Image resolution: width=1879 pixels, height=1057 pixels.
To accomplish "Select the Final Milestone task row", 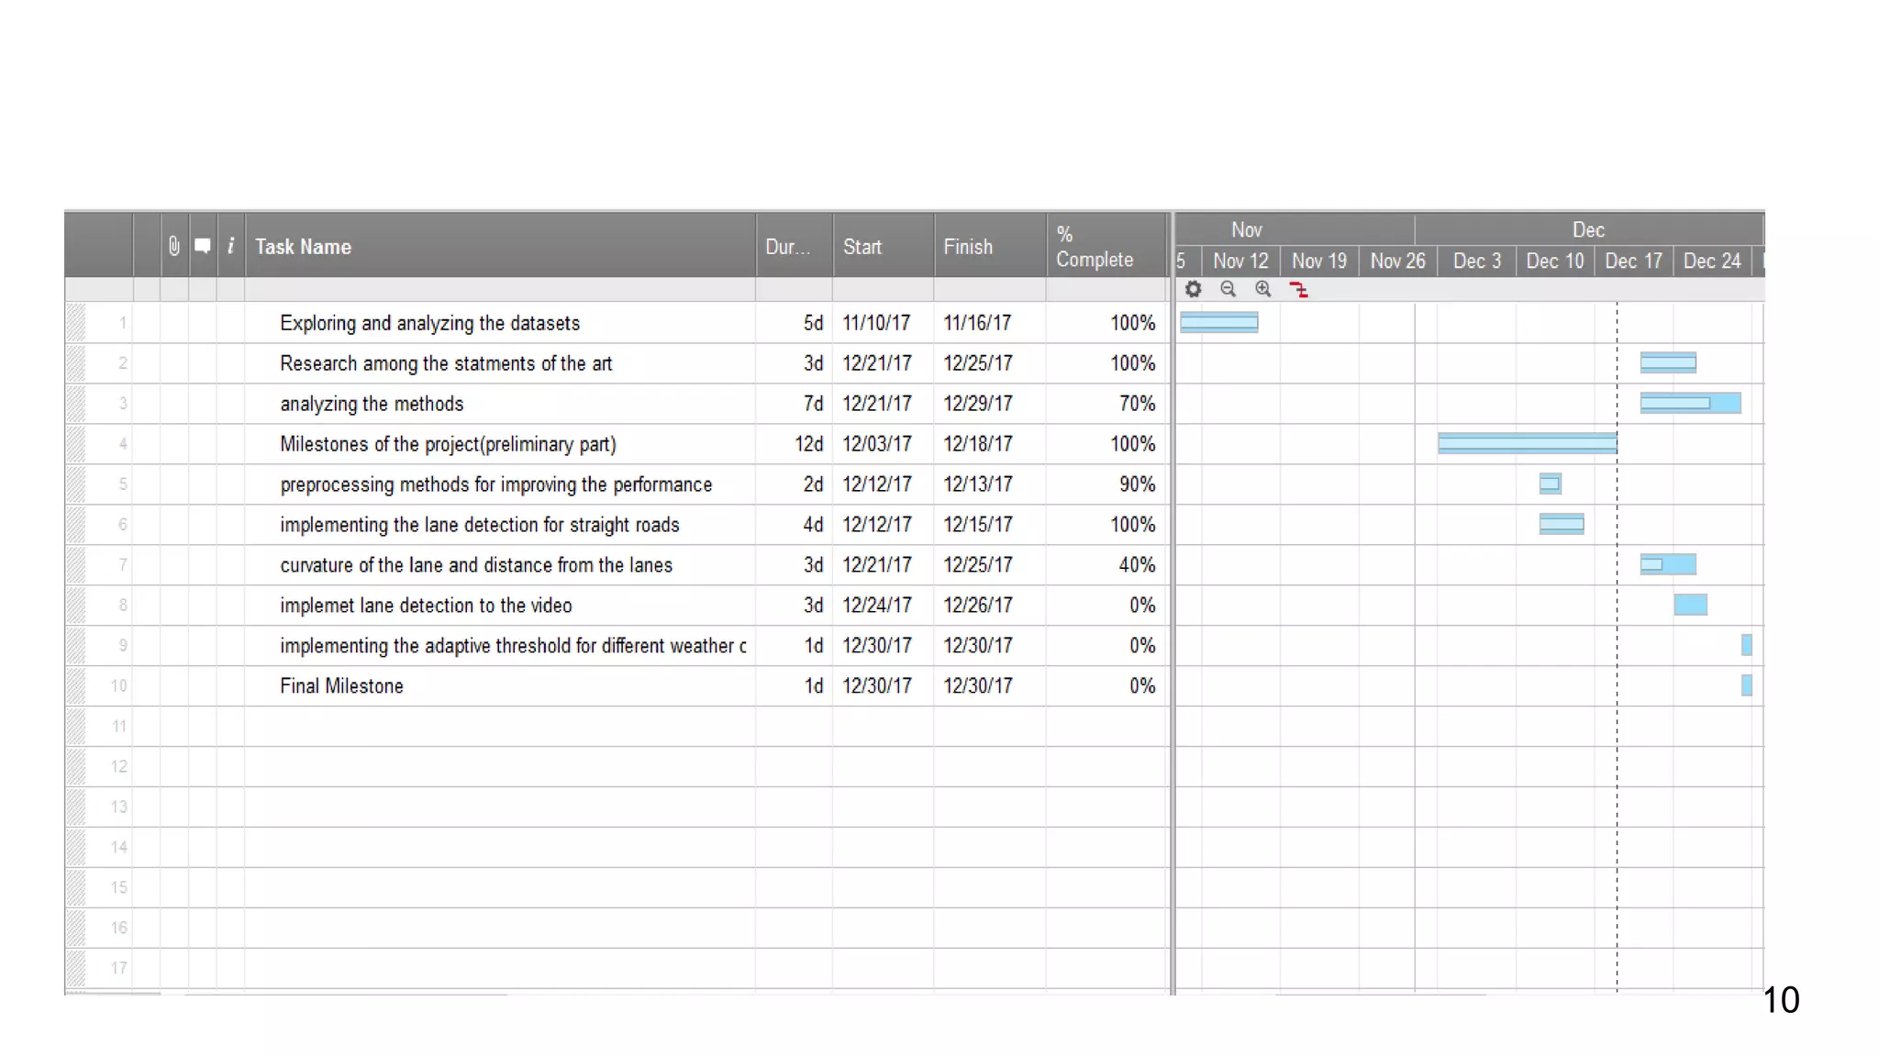I will (x=341, y=686).
